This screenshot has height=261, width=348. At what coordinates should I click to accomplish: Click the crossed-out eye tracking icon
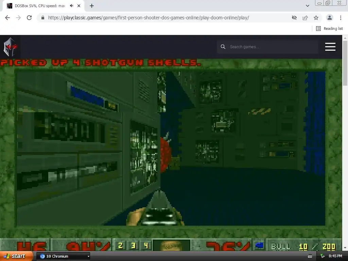(x=294, y=18)
